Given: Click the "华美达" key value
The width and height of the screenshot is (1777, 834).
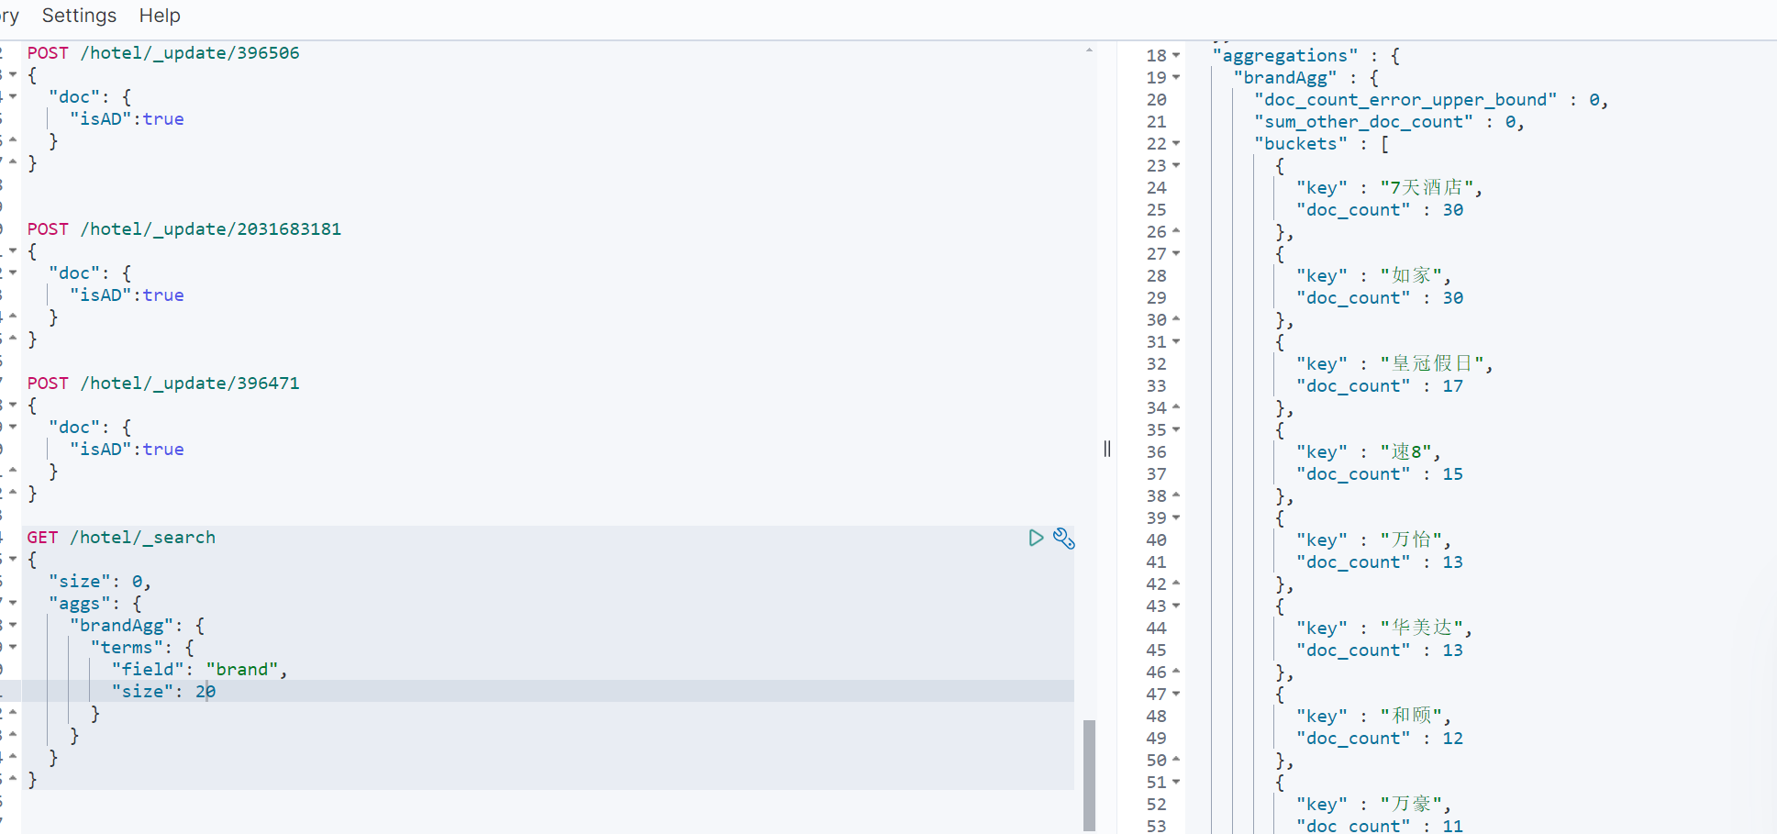Looking at the screenshot, I should [x=1421, y=628].
